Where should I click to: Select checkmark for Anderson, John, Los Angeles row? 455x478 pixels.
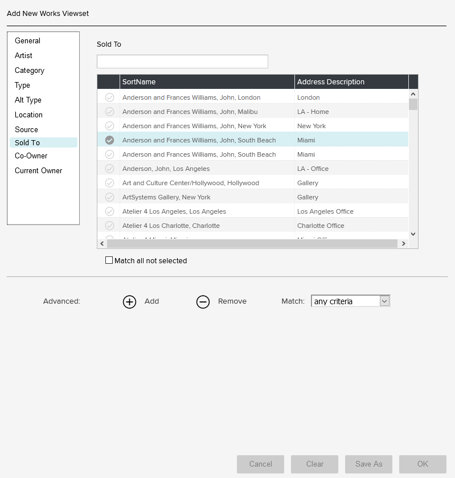pyautogui.click(x=109, y=169)
